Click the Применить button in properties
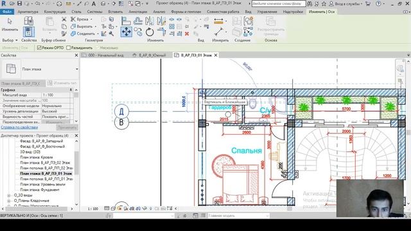The height and width of the screenshot is (231, 411). [67, 128]
